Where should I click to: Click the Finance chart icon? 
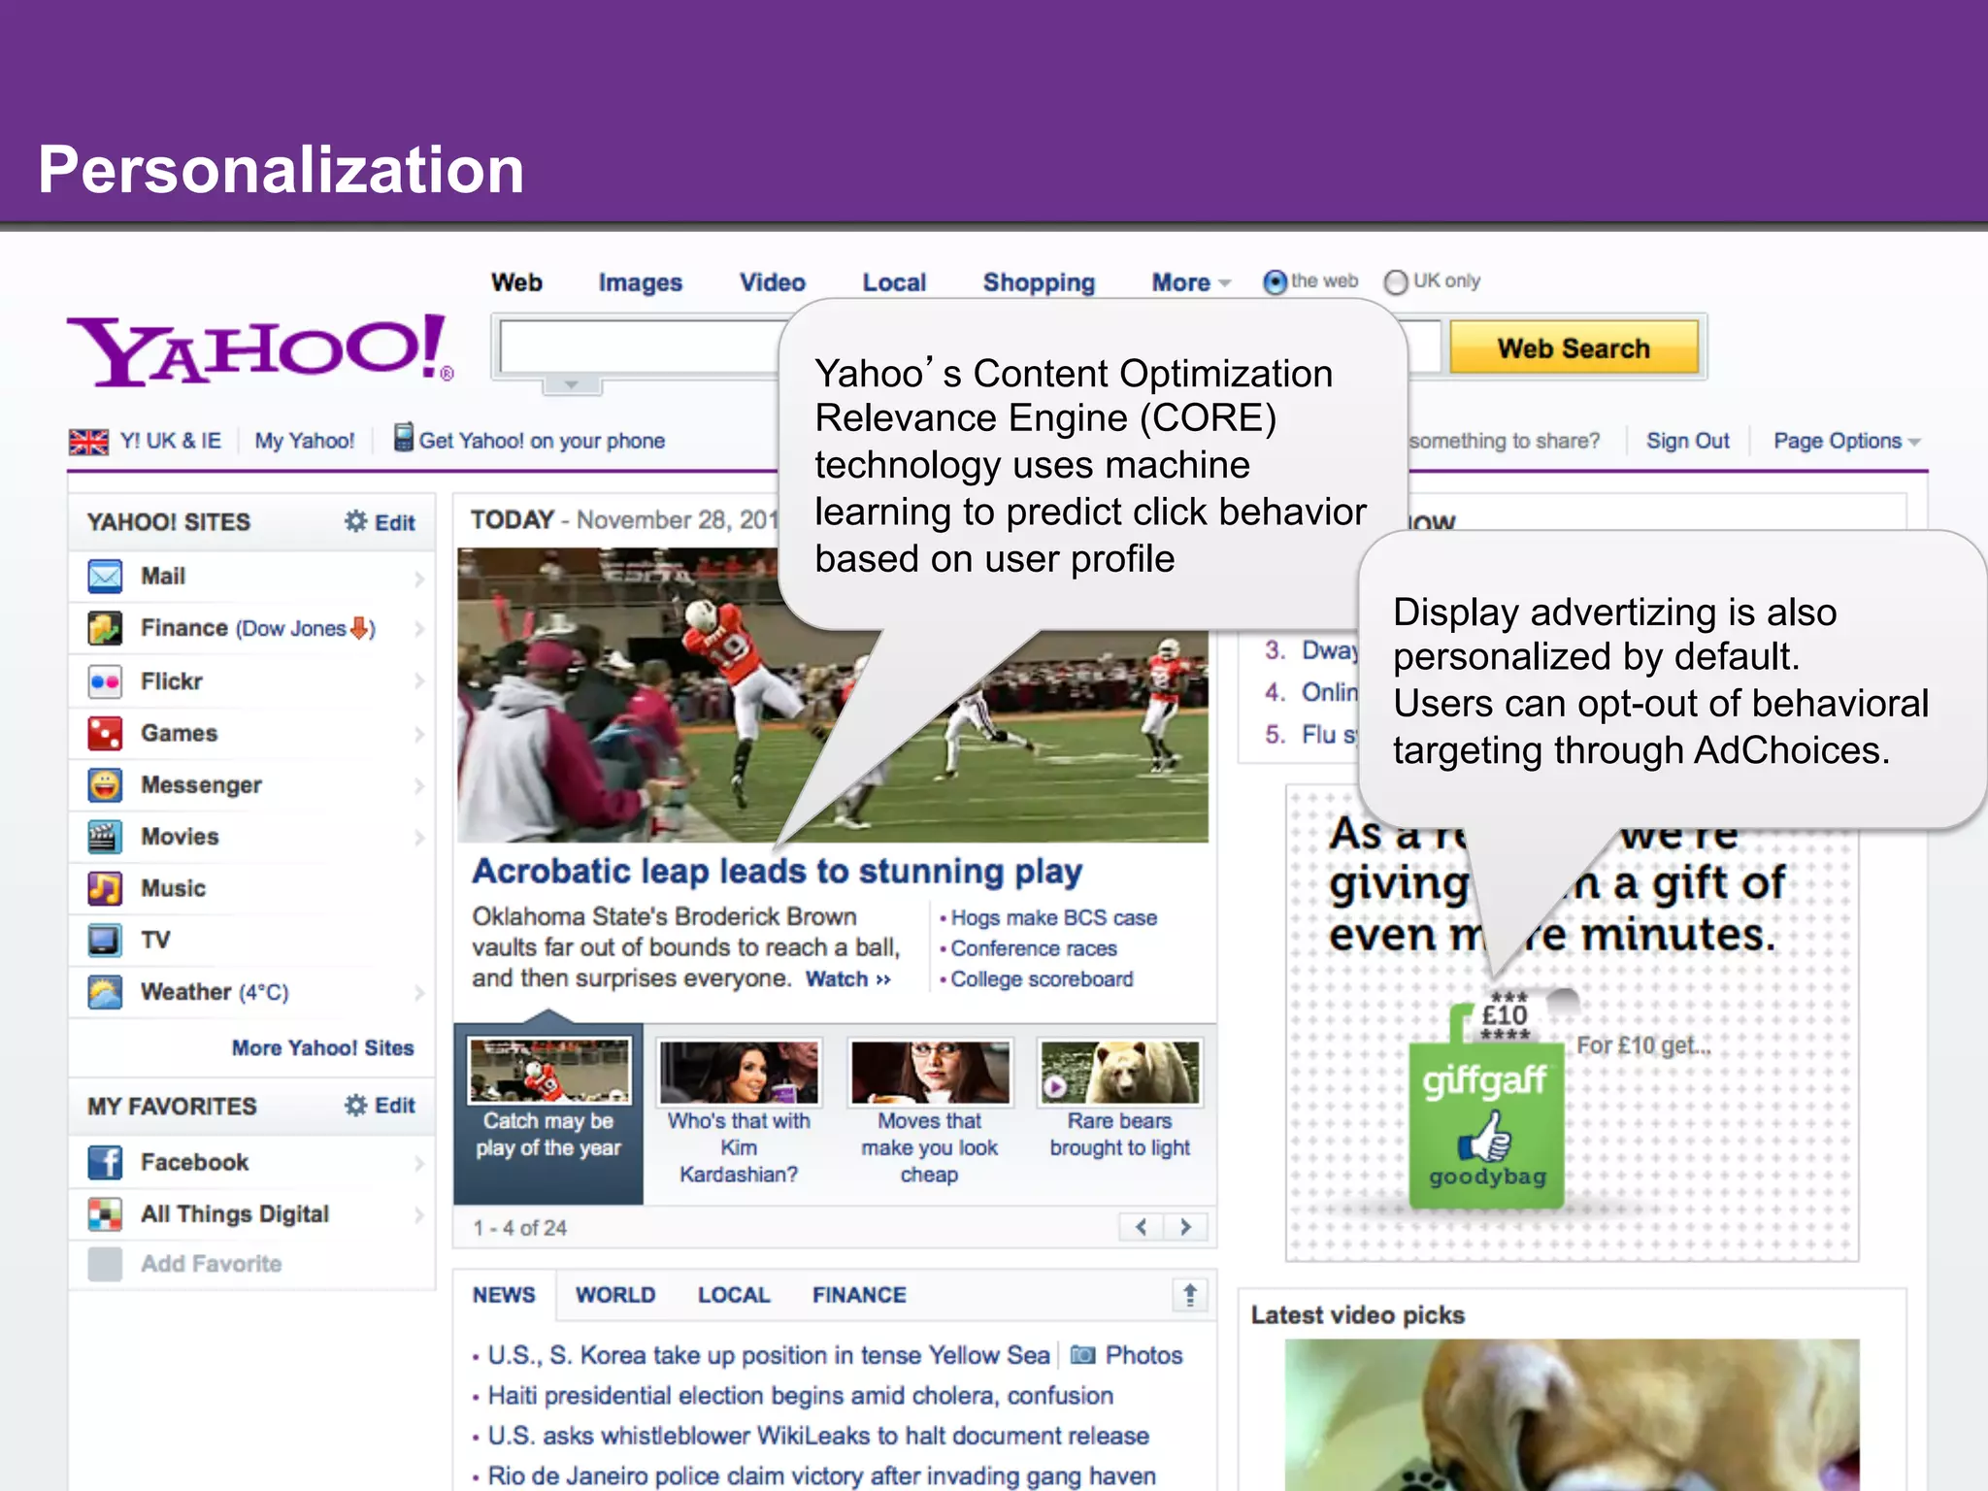(105, 628)
